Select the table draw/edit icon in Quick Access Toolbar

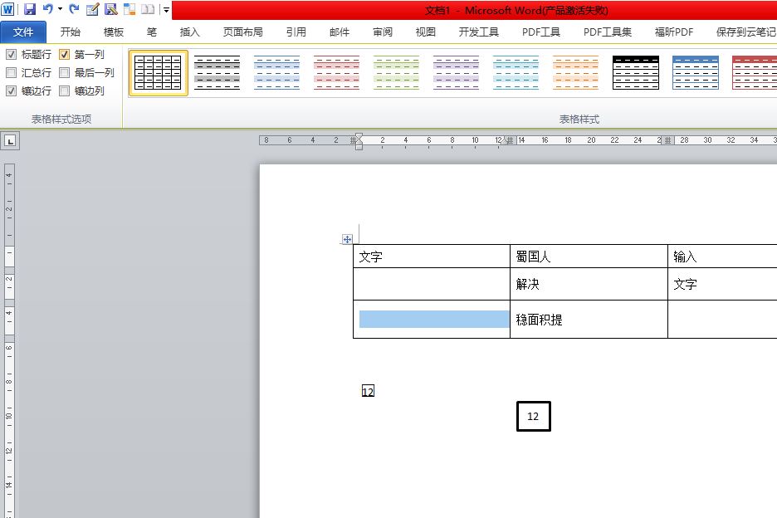[x=91, y=8]
